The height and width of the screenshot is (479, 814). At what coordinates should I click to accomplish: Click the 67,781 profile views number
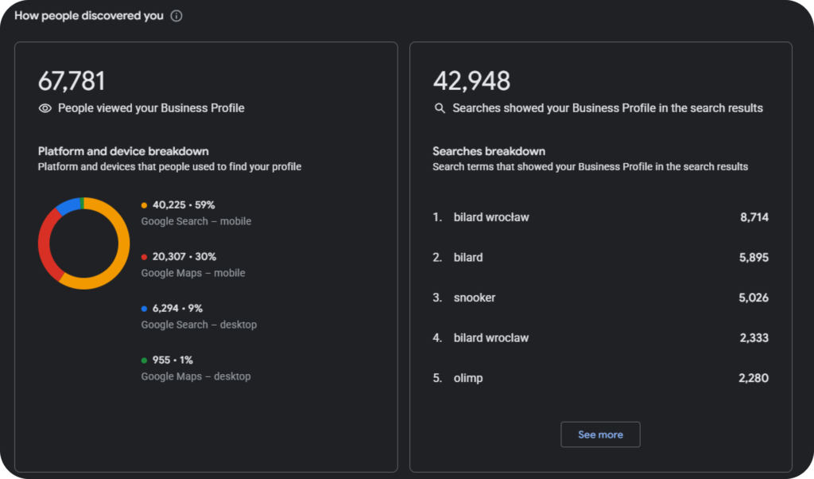point(72,81)
